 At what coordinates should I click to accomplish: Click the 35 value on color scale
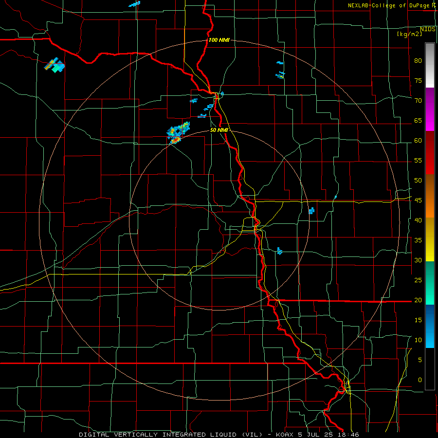click(418, 240)
